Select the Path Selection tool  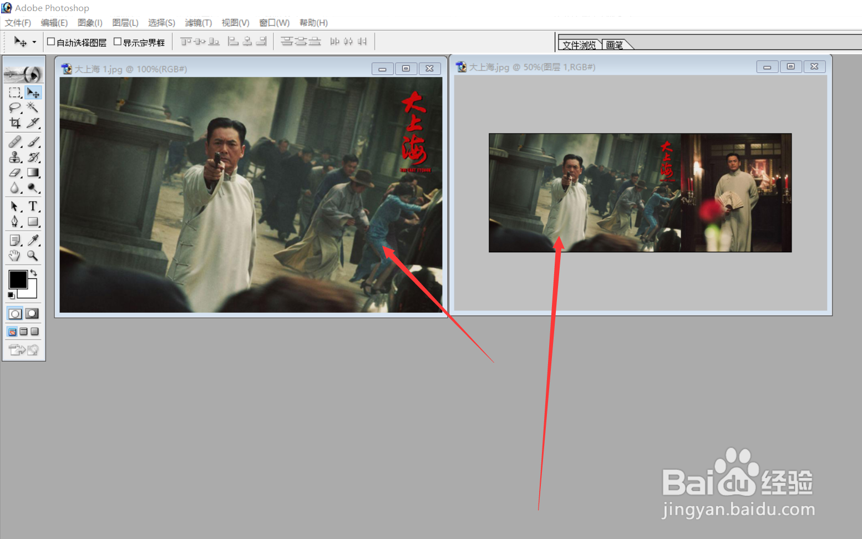click(x=15, y=206)
